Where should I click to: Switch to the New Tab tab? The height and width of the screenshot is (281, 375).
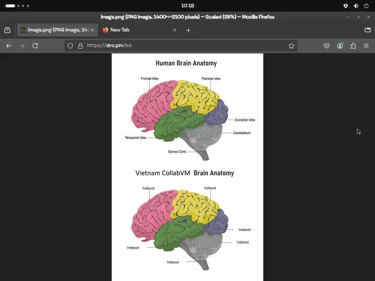pos(140,30)
